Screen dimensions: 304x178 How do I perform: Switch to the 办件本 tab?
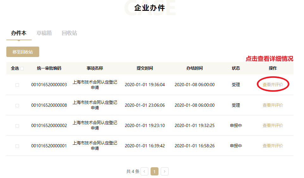pyautogui.click(x=19, y=33)
